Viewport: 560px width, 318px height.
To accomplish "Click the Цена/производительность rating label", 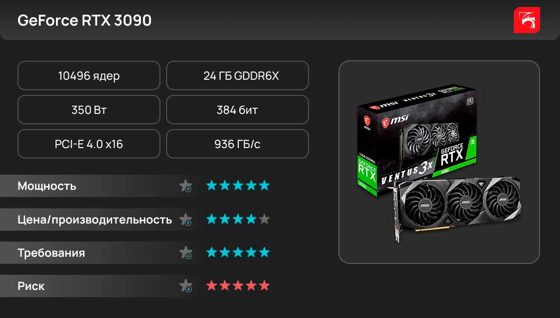I will pos(94,220).
